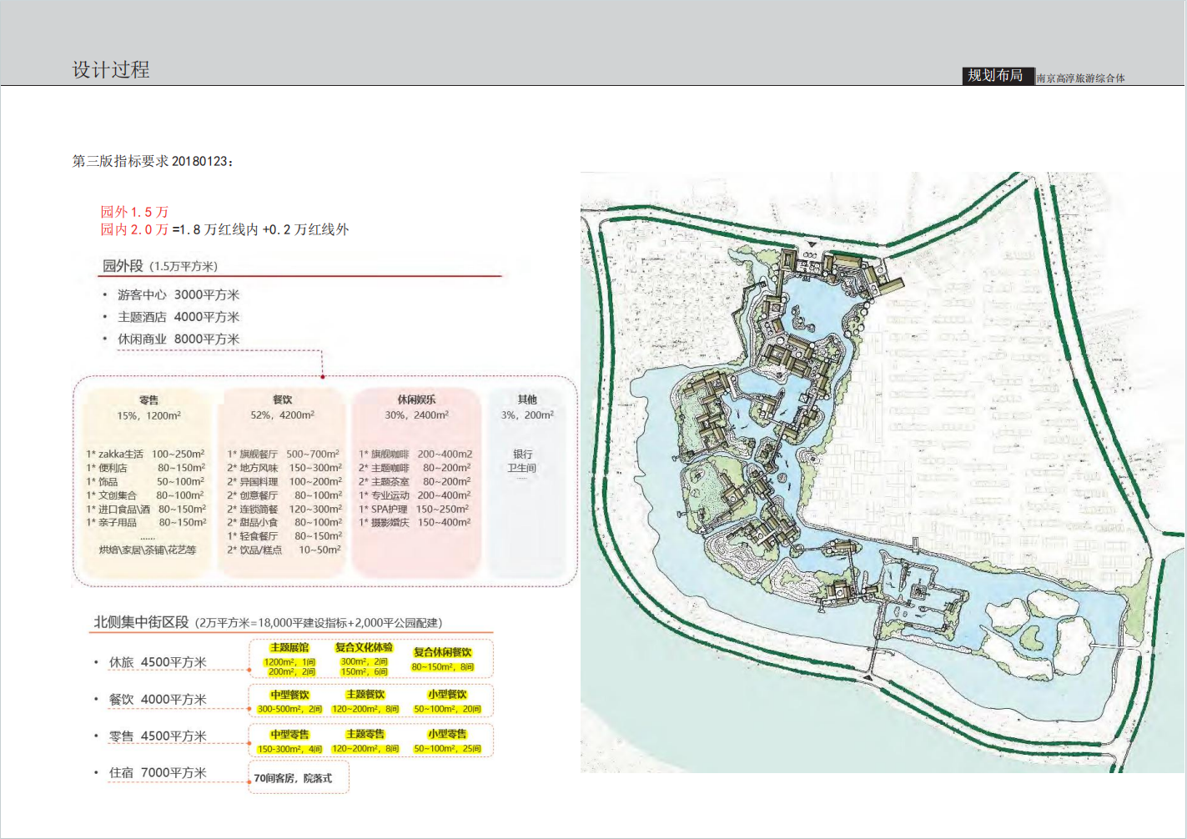
Task: Click the '银行' entry under 其他
Action: 523,455
